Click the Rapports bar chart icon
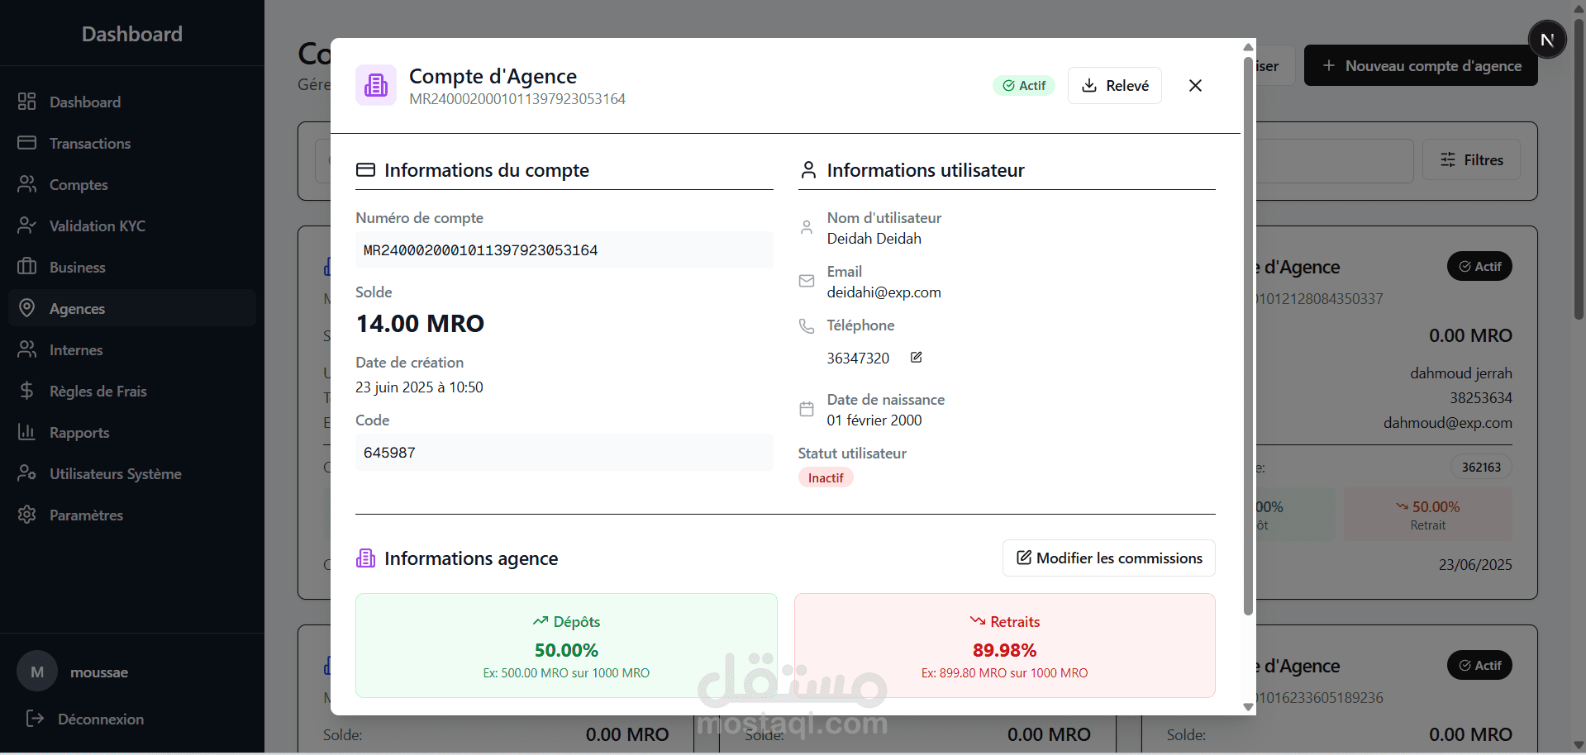 26,431
